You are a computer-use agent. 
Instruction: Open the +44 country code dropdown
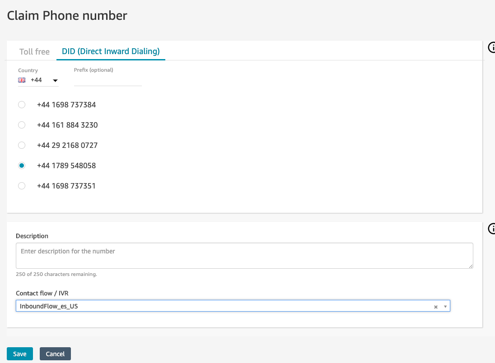click(x=38, y=80)
